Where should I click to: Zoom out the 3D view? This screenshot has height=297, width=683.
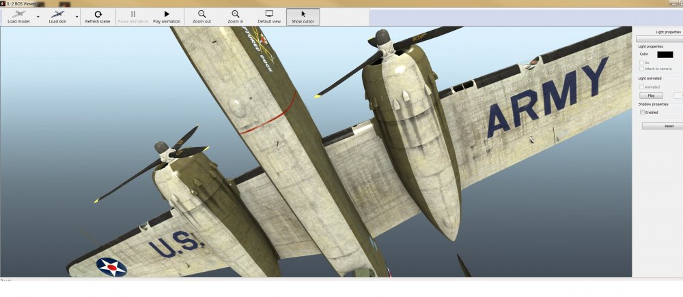201,16
